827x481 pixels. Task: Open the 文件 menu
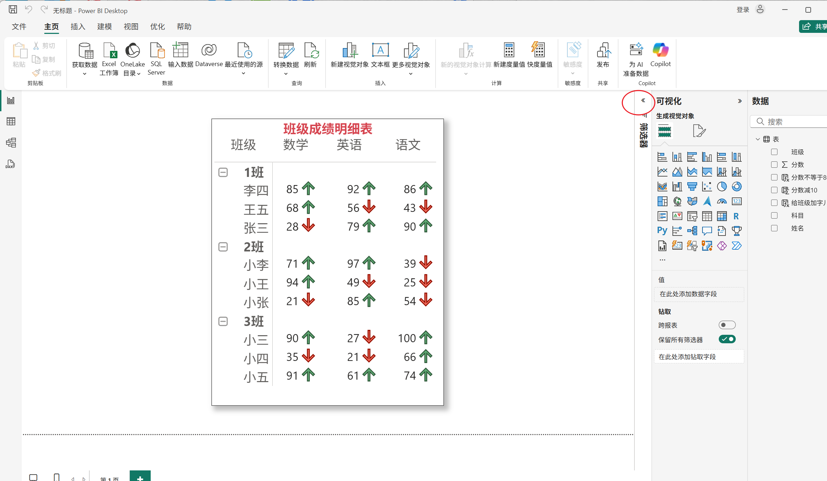coord(19,27)
